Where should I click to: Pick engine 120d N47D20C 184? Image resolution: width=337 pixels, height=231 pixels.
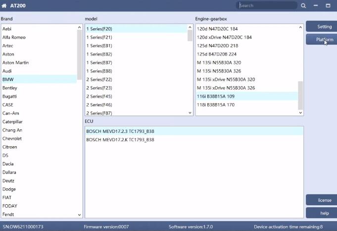247,29
